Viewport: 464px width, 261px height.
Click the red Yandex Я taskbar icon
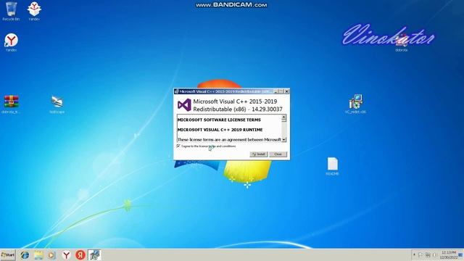coord(80,254)
